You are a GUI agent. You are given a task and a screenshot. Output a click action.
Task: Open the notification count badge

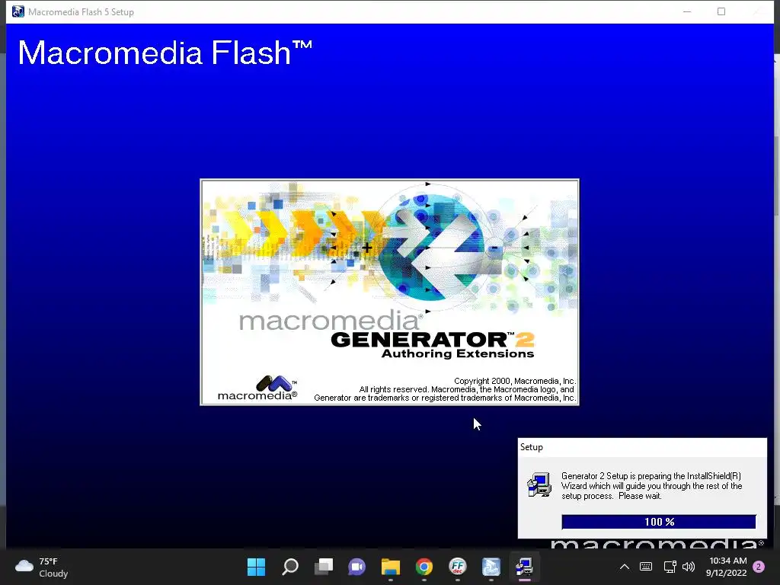[x=759, y=567]
